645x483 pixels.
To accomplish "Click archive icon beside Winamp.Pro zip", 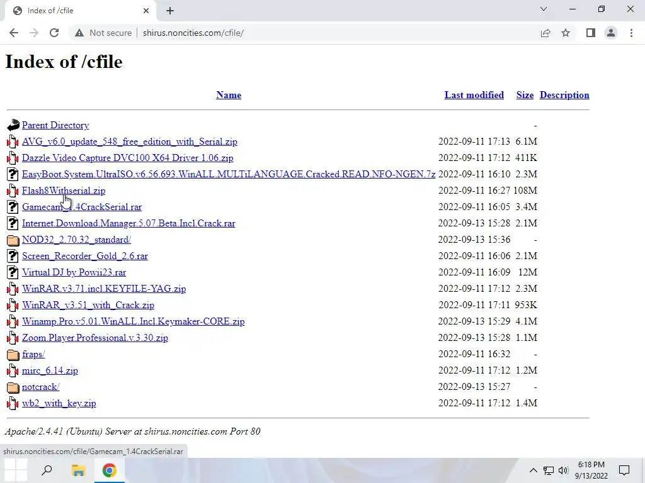I will 13,321.
